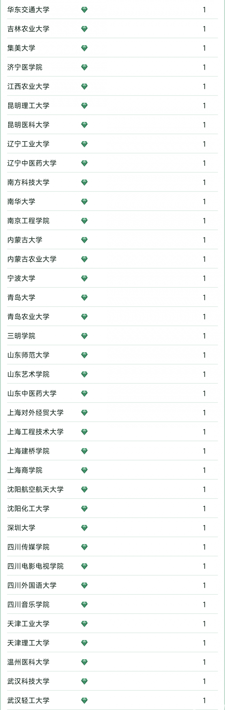The image size is (225, 710).
Task: Click the gem icon next to 南方科技大学
Action: [x=84, y=182]
